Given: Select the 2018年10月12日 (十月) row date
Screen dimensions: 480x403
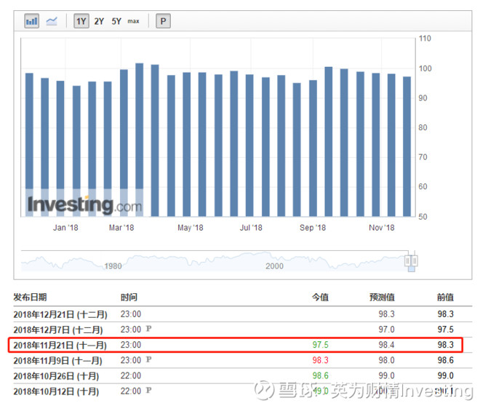Looking at the screenshot, I should (x=56, y=391).
